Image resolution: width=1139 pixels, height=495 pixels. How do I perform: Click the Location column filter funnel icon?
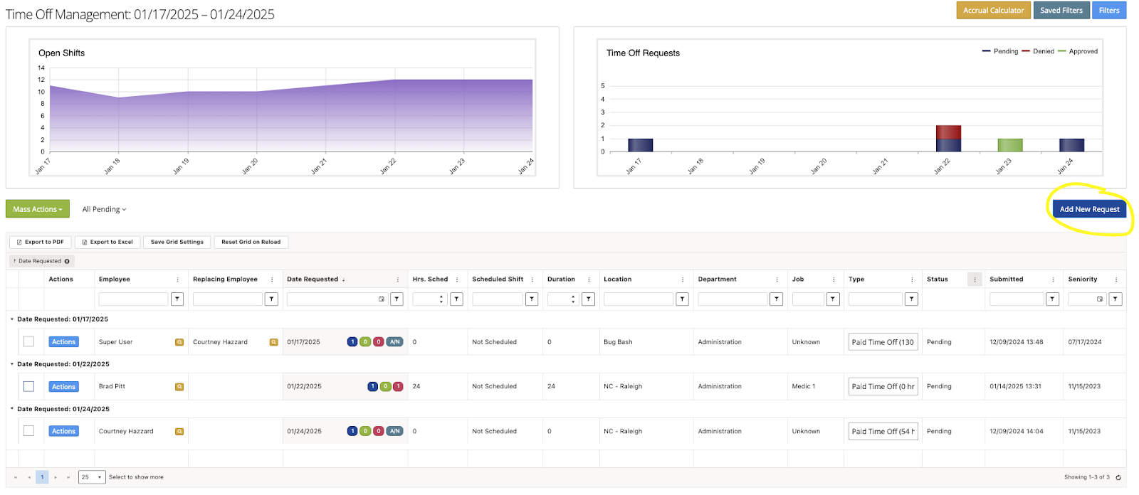682,299
